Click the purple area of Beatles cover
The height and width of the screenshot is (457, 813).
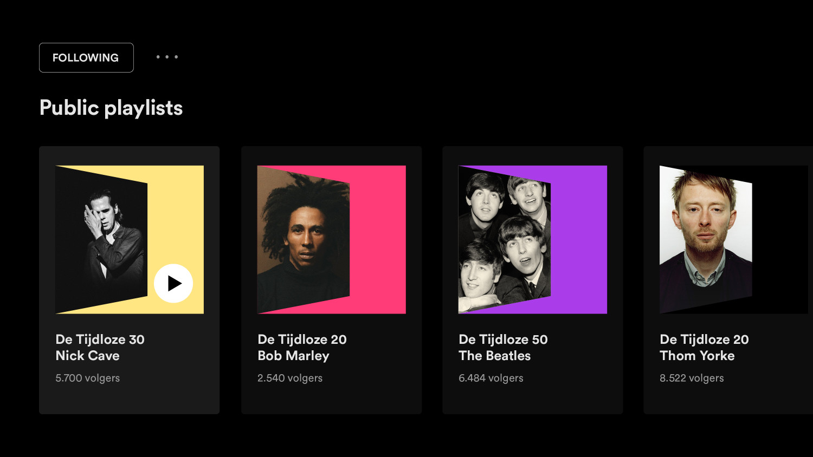coord(579,239)
